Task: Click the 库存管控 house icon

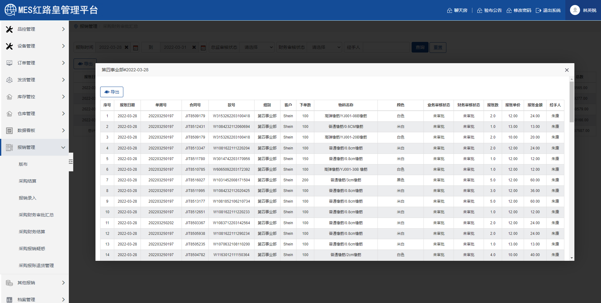Action: [9, 97]
